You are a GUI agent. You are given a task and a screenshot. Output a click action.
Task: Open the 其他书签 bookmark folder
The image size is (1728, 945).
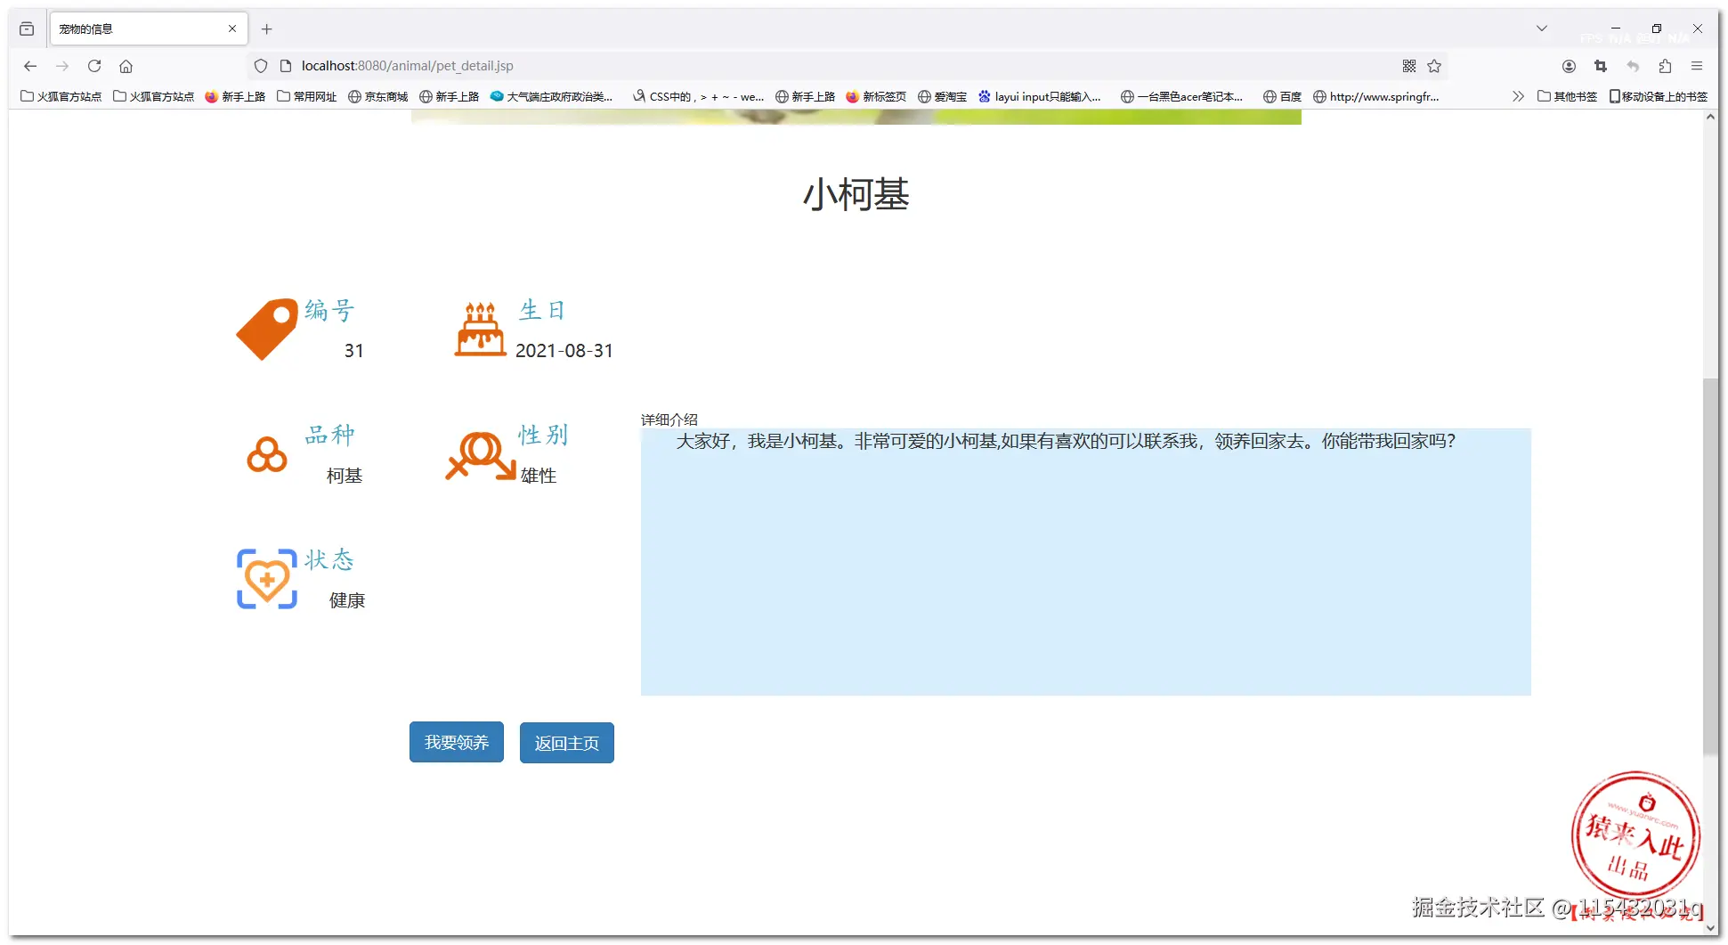1568,96
